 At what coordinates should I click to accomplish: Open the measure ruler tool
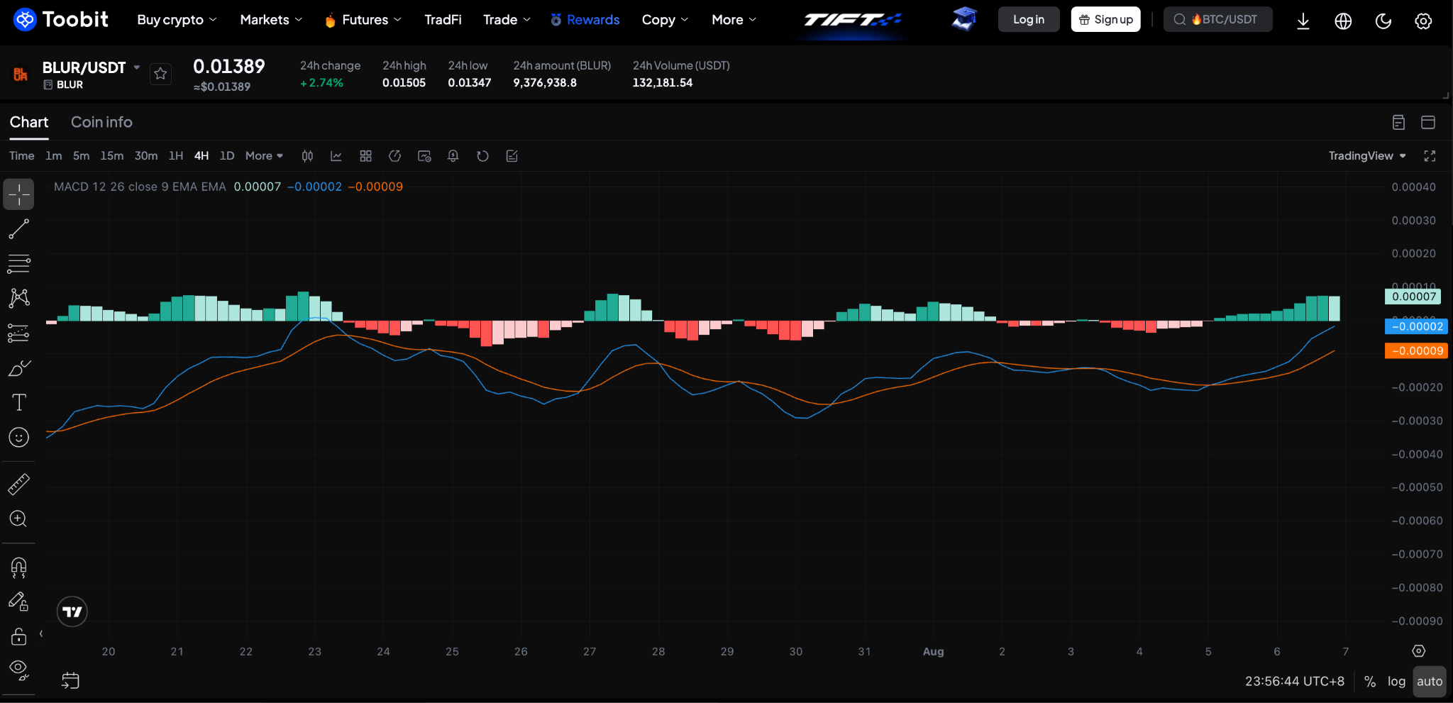coord(18,485)
